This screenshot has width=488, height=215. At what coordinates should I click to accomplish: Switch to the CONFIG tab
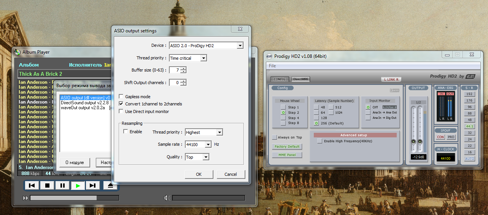(280, 79)
